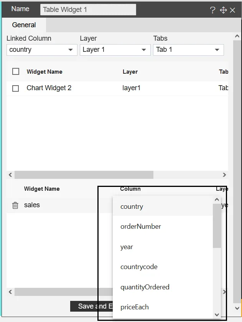
Task: Expand the Layer dropdown
Action: click(x=115, y=50)
